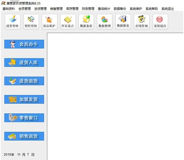184x160 pixels.
Task: Open the 系统维护 menu
Action: (x=136, y=9)
